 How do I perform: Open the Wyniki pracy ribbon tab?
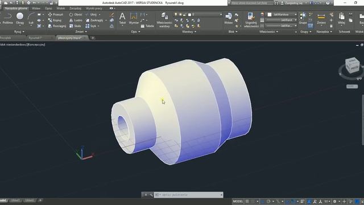click(94, 9)
